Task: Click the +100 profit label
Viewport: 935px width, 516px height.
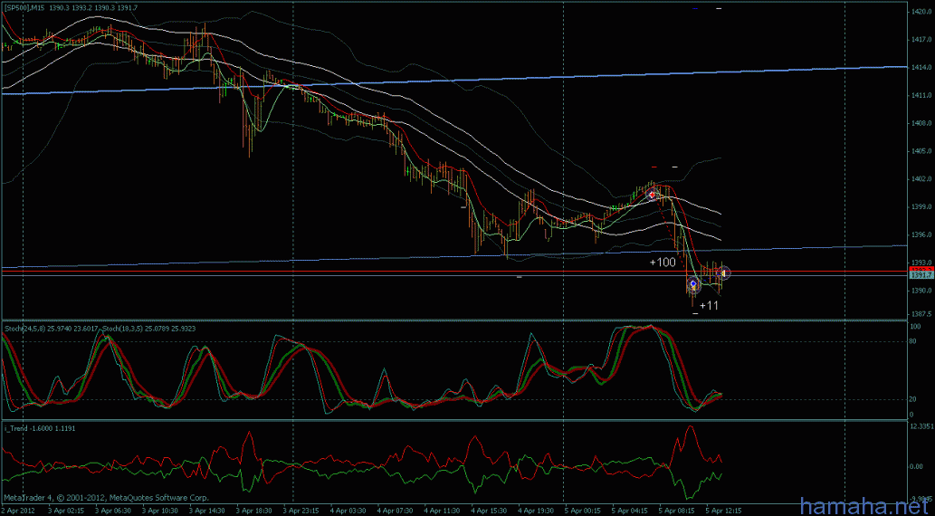Action: 663,262
